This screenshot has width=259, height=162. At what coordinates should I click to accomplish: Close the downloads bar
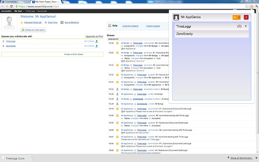click(257, 158)
